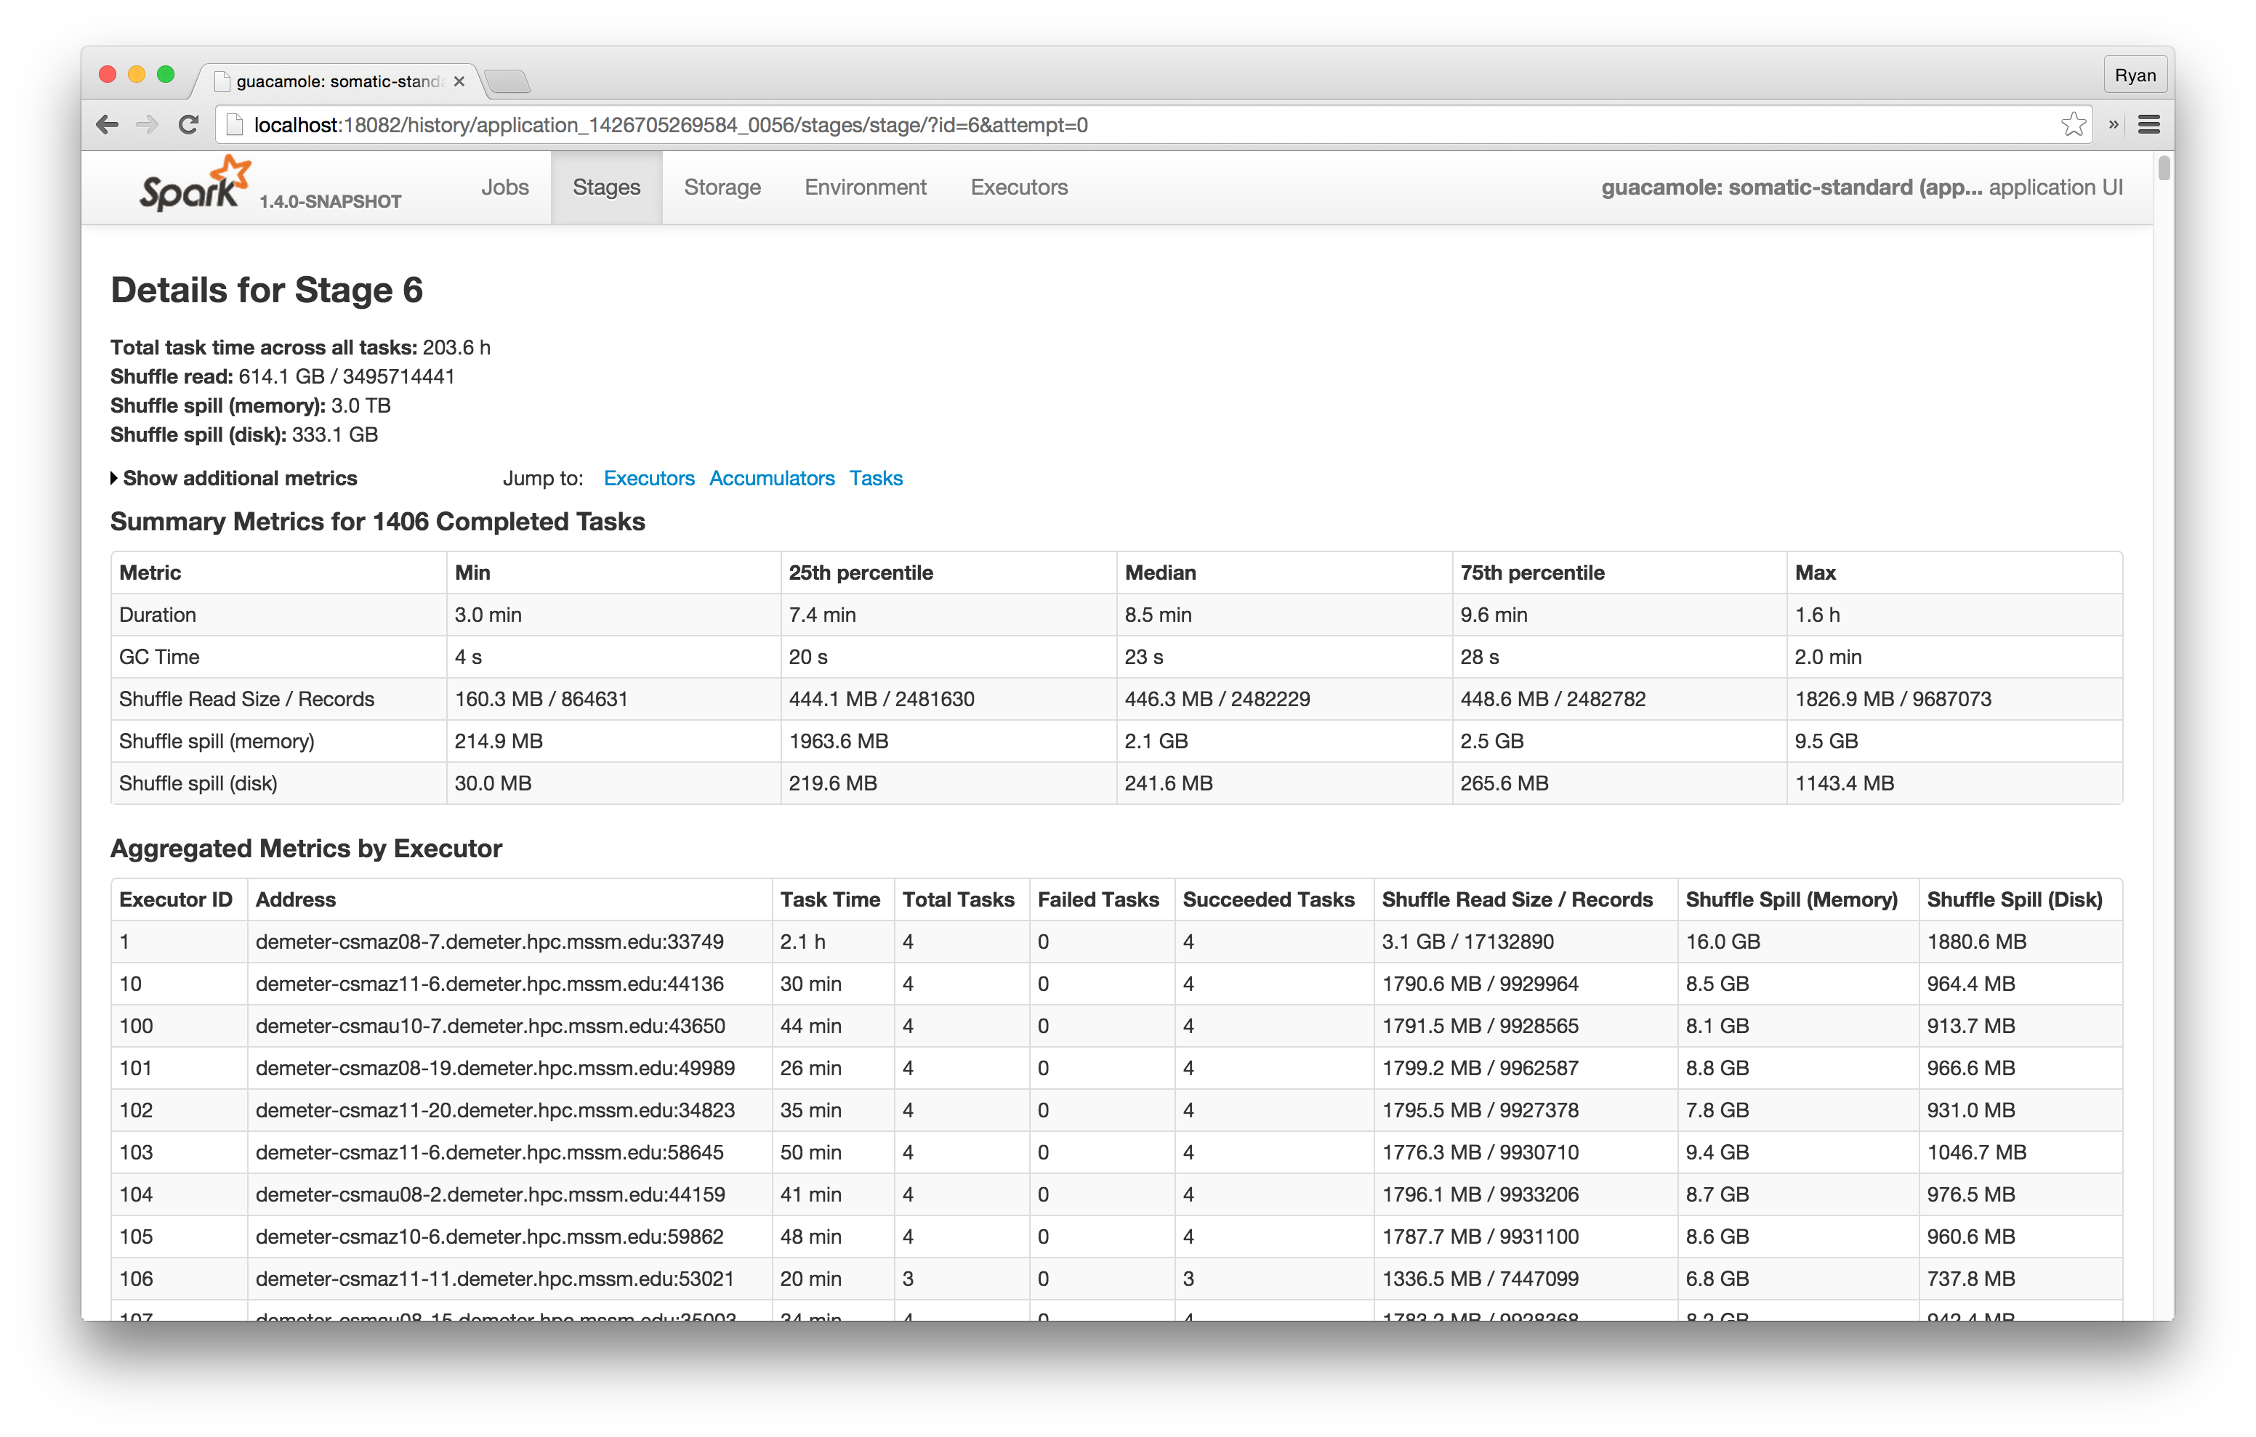
Task: Reload the page with refresh icon
Action: (x=188, y=124)
